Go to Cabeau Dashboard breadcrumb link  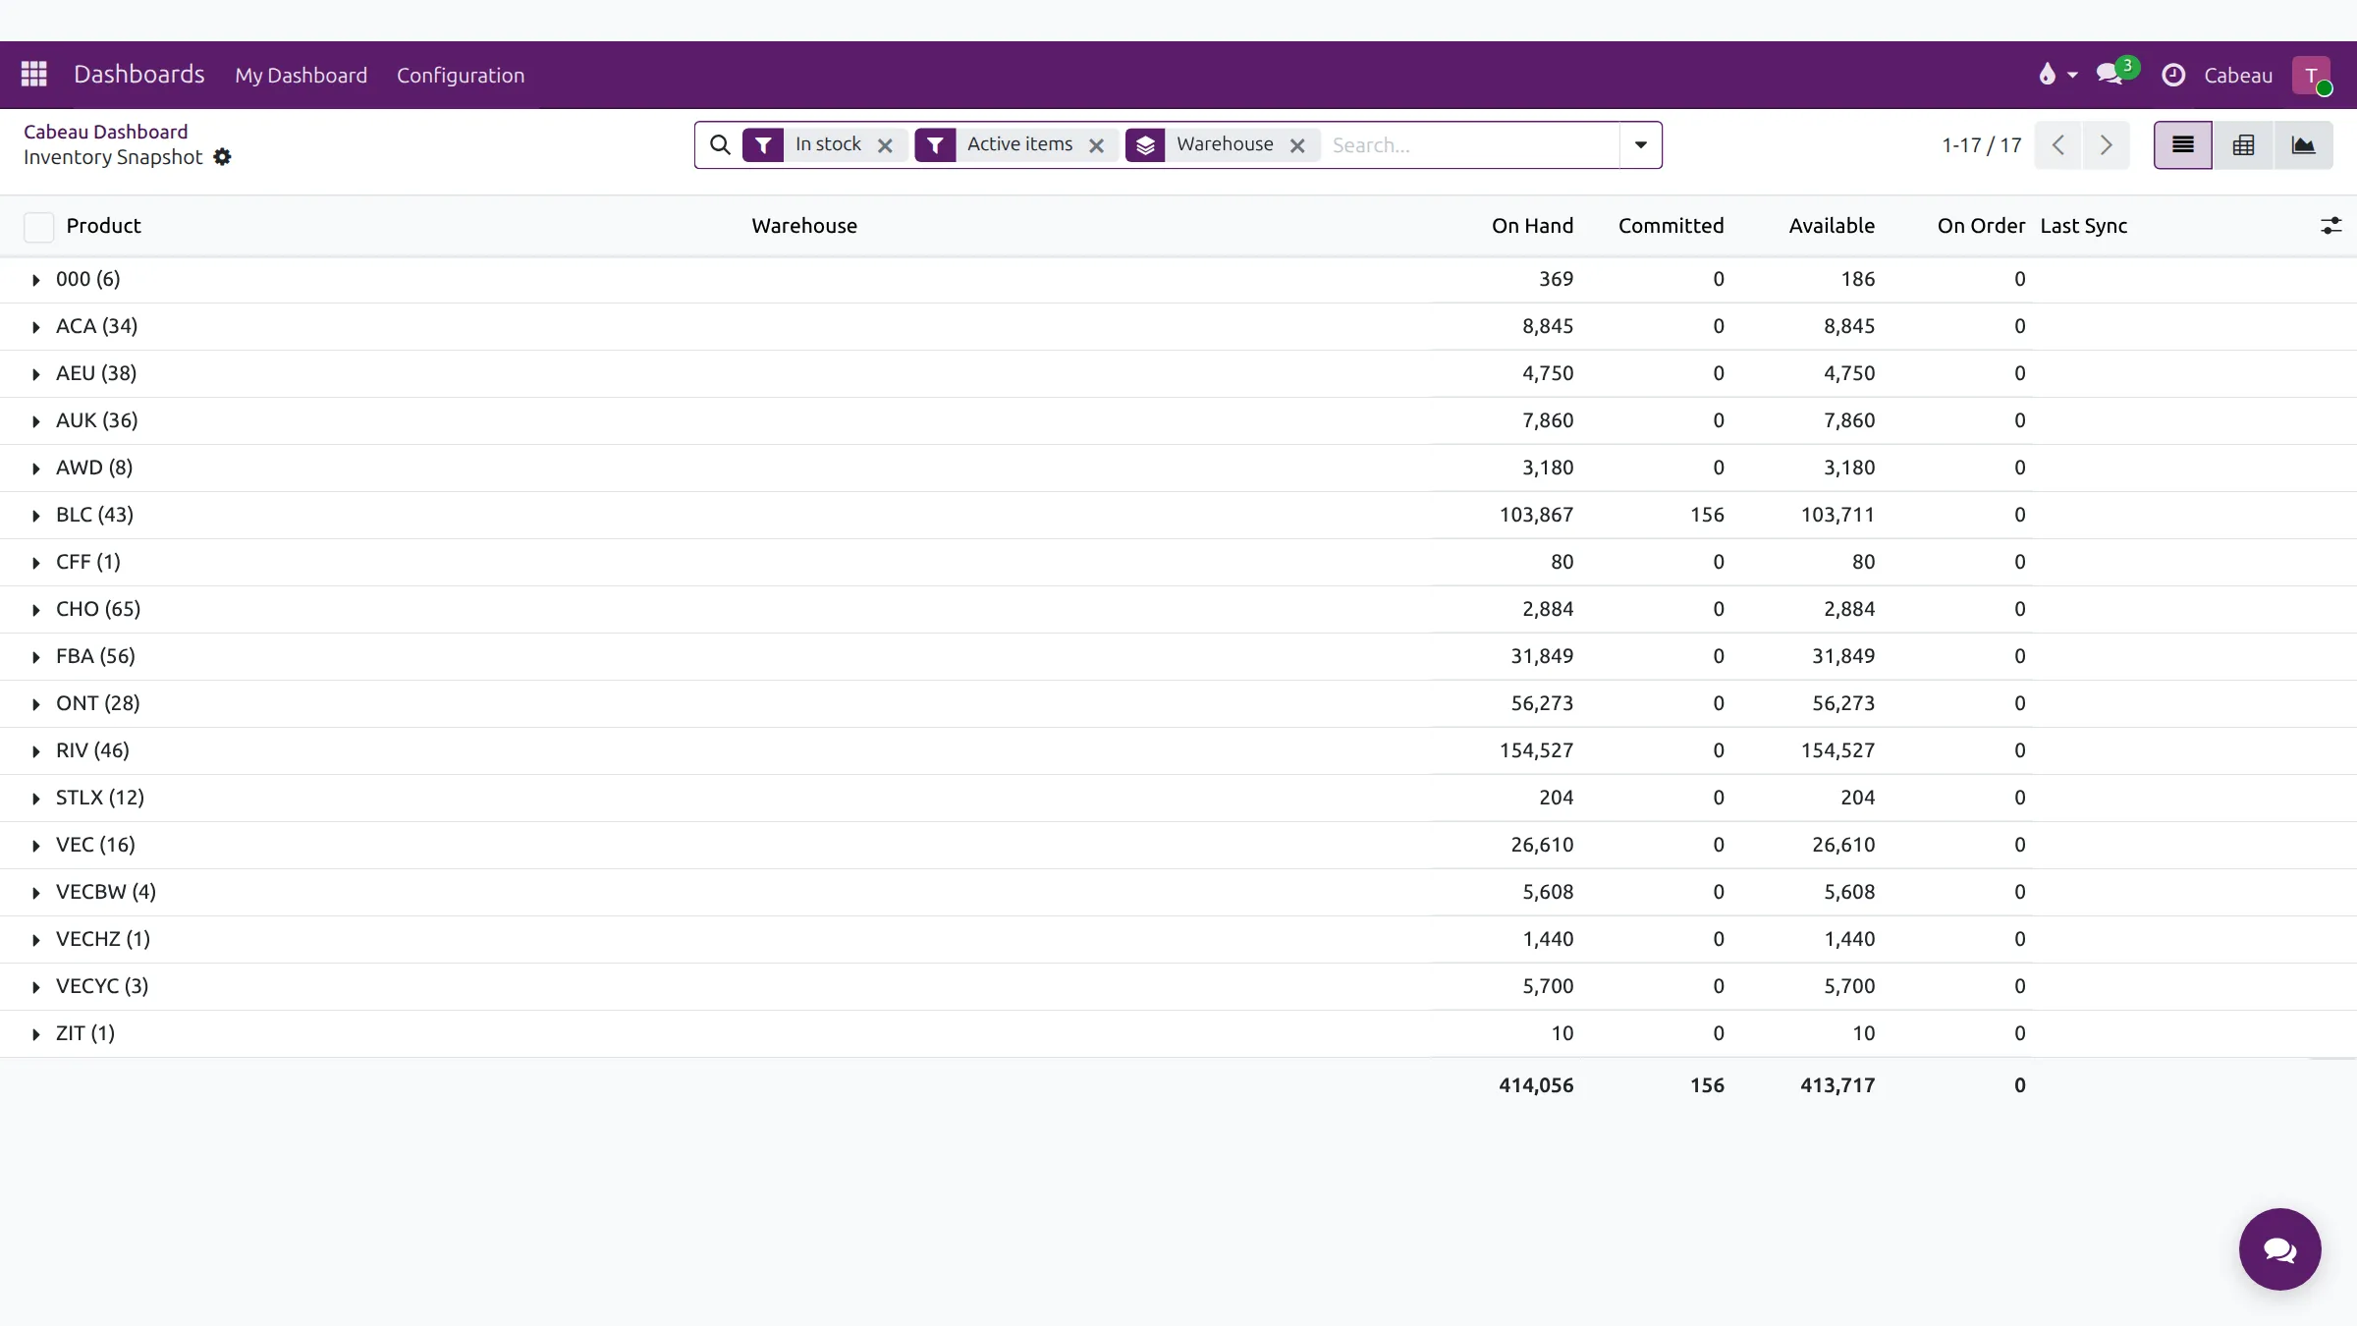point(105,132)
